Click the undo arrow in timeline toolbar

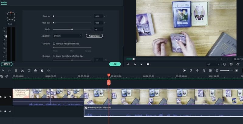(3, 71)
